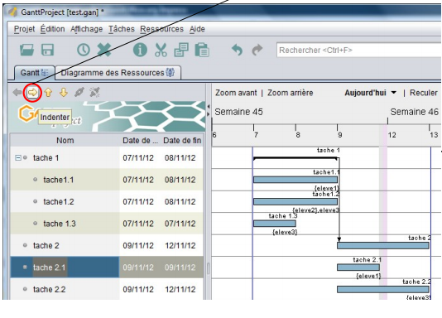The image size is (442, 318).
Task: Click Zoom avant link
Action: pyautogui.click(x=236, y=93)
